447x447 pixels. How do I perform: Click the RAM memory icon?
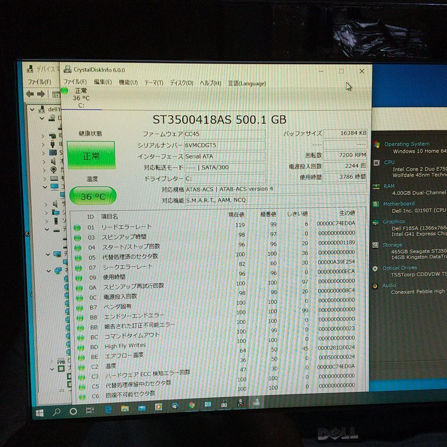(x=377, y=186)
